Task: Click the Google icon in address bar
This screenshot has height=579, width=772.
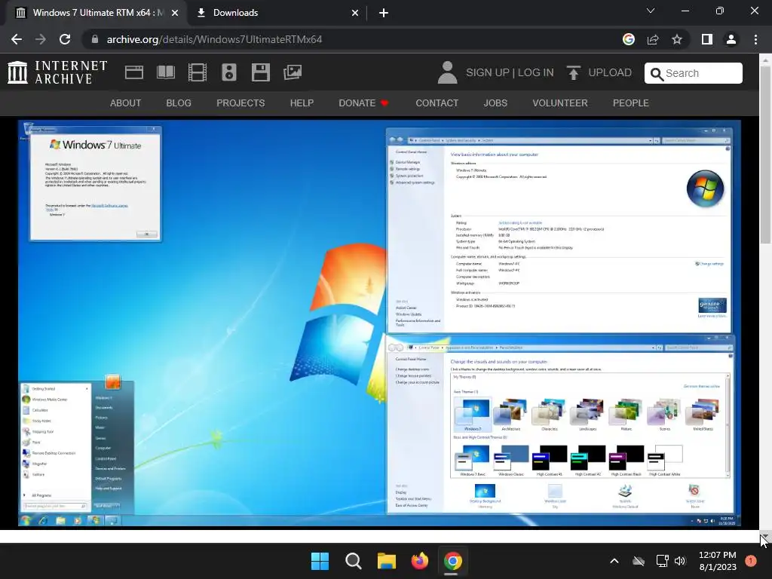Action: click(628, 39)
